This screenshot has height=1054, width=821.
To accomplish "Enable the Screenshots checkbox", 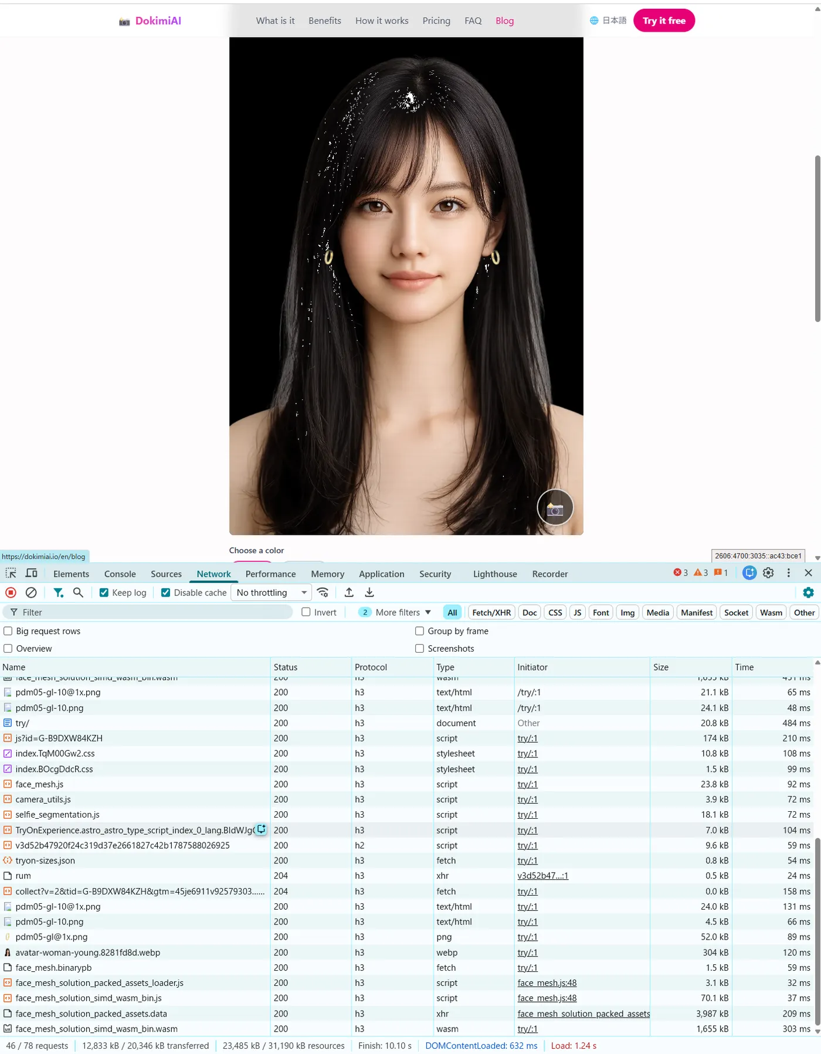I will tap(419, 649).
